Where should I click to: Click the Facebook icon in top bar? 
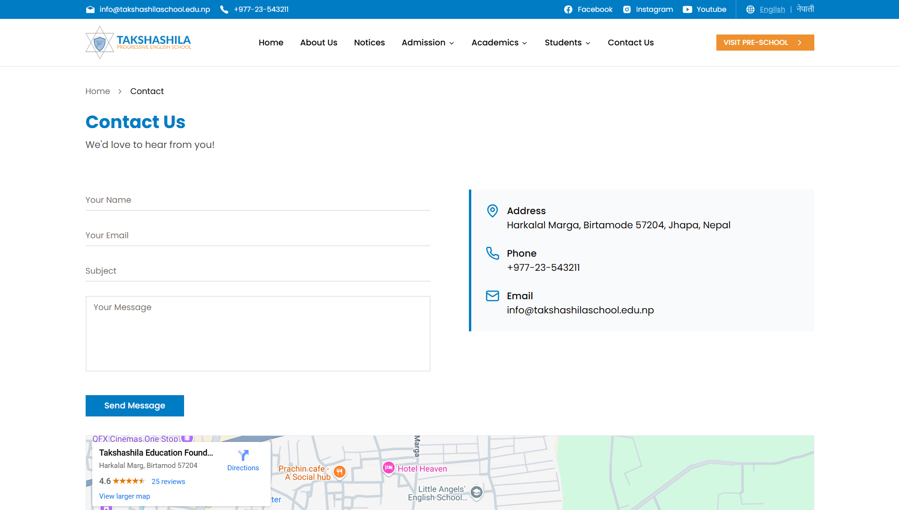[x=568, y=9]
